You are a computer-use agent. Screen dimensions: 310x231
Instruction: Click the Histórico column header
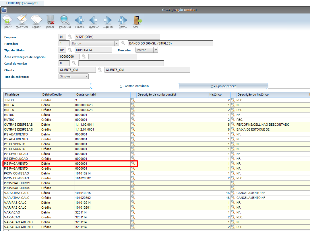[x=219, y=95]
